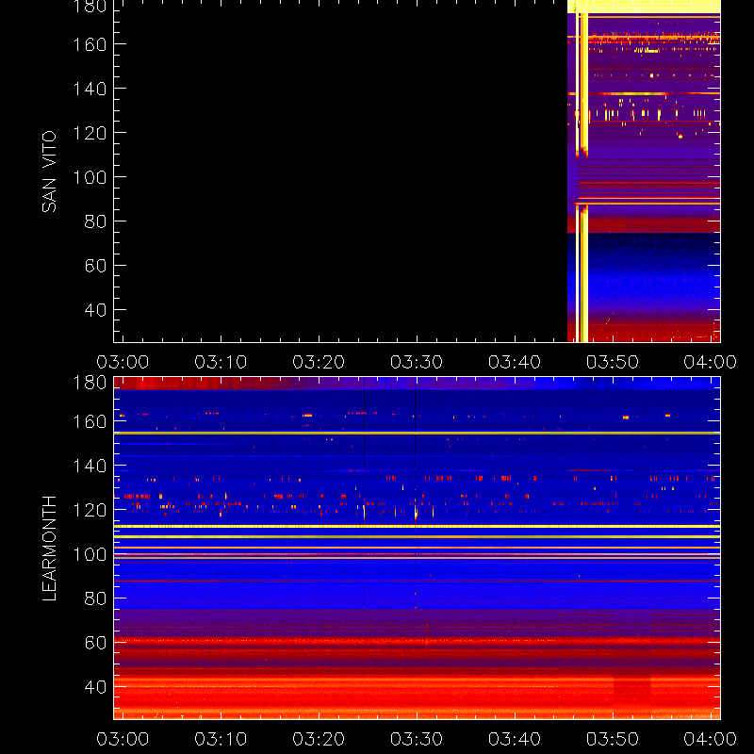Viewport: 754px width, 754px height.
Task: Pick the 160 tick label on Learmonth plot
Action: pos(90,421)
